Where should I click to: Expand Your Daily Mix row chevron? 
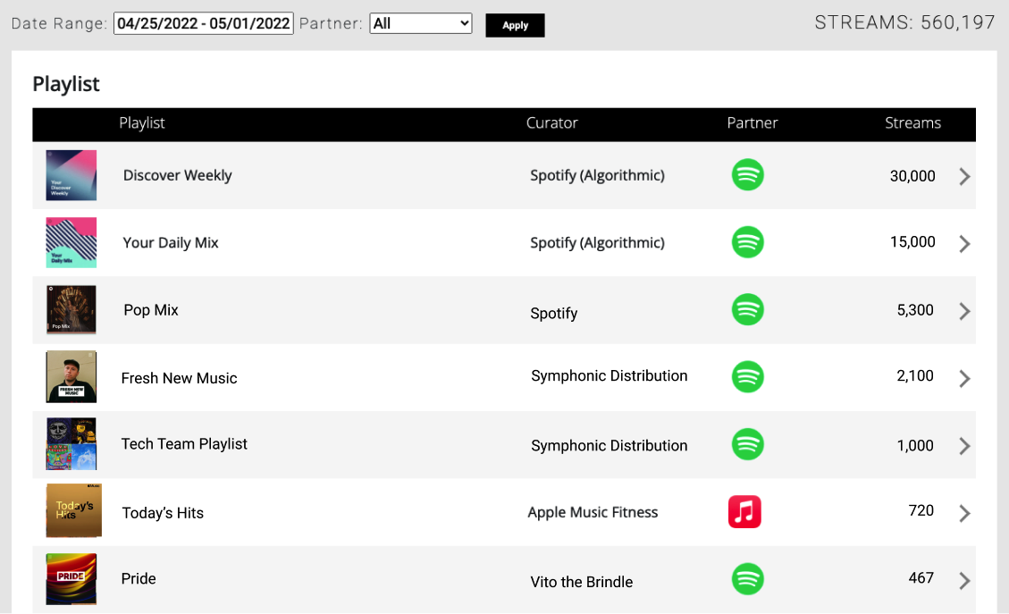[964, 243]
